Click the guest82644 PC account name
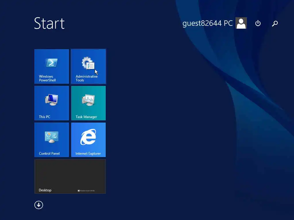This screenshot has width=294, height=220. [x=207, y=23]
